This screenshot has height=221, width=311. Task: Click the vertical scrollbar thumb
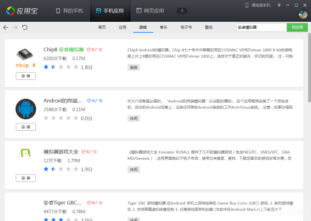pos(309,67)
